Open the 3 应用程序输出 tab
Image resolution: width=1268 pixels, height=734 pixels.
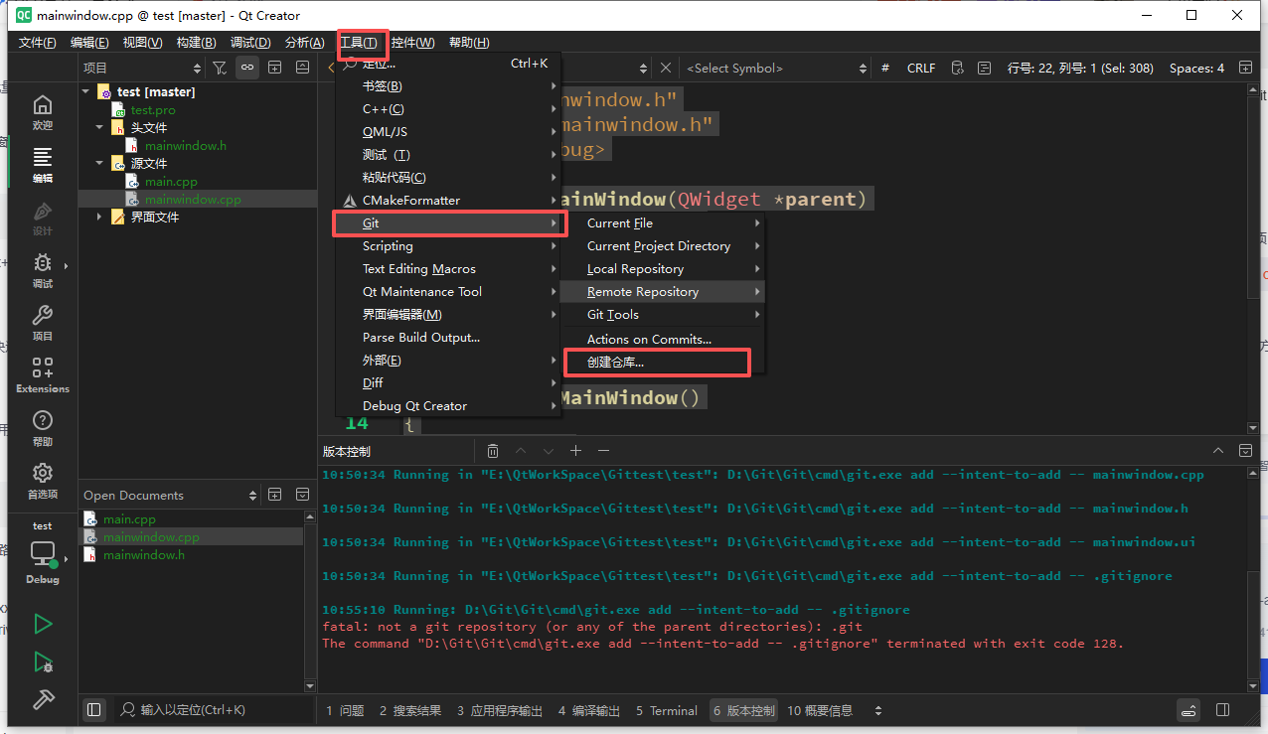[500, 710]
